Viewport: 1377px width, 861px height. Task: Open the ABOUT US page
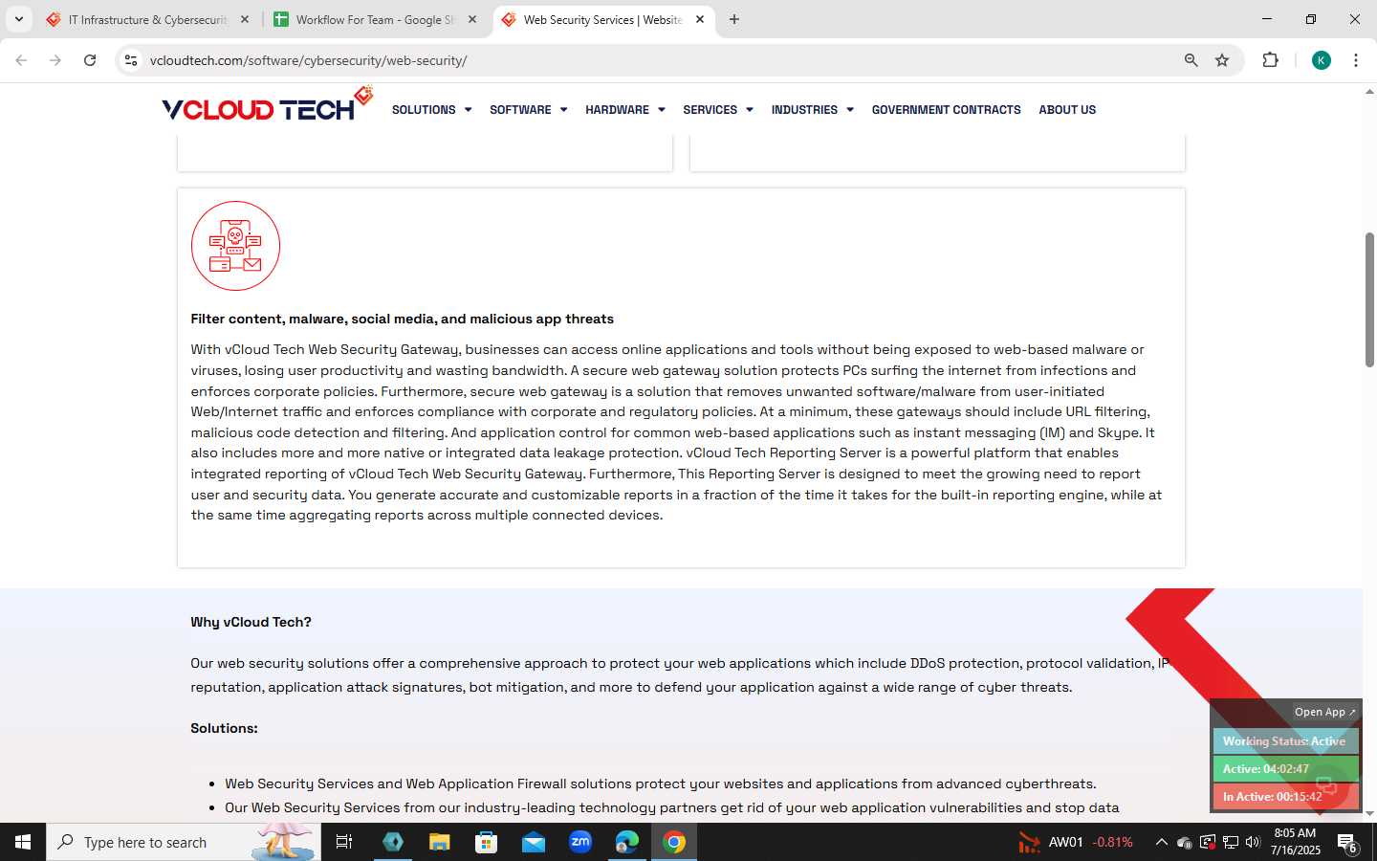click(1067, 110)
